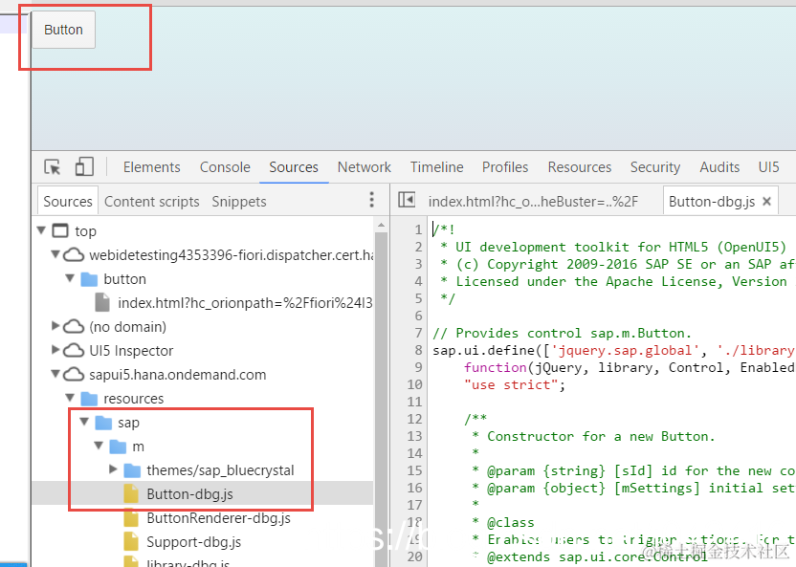Click cloud icon beside (no domain)
This screenshot has height=567, width=796.
[74, 327]
